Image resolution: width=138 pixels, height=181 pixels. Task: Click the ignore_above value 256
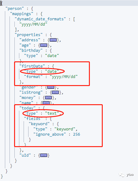coord(76,134)
